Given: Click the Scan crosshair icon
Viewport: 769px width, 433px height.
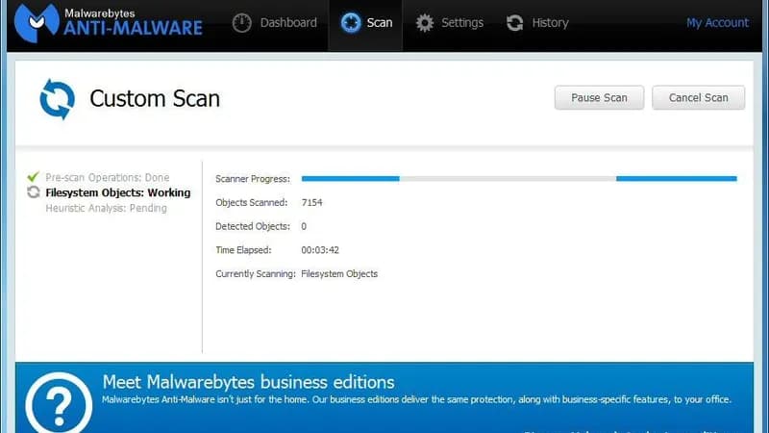Looking at the screenshot, I should (351, 22).
